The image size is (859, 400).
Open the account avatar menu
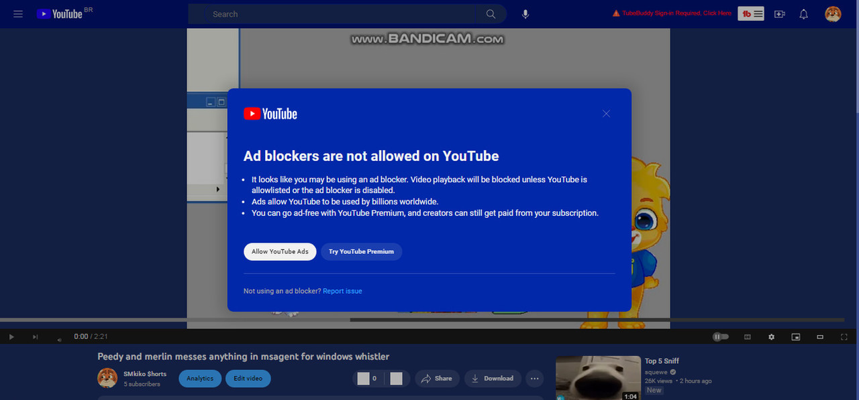(833, 14)
